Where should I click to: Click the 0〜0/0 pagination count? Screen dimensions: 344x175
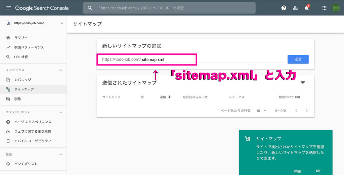click(281, 111)
